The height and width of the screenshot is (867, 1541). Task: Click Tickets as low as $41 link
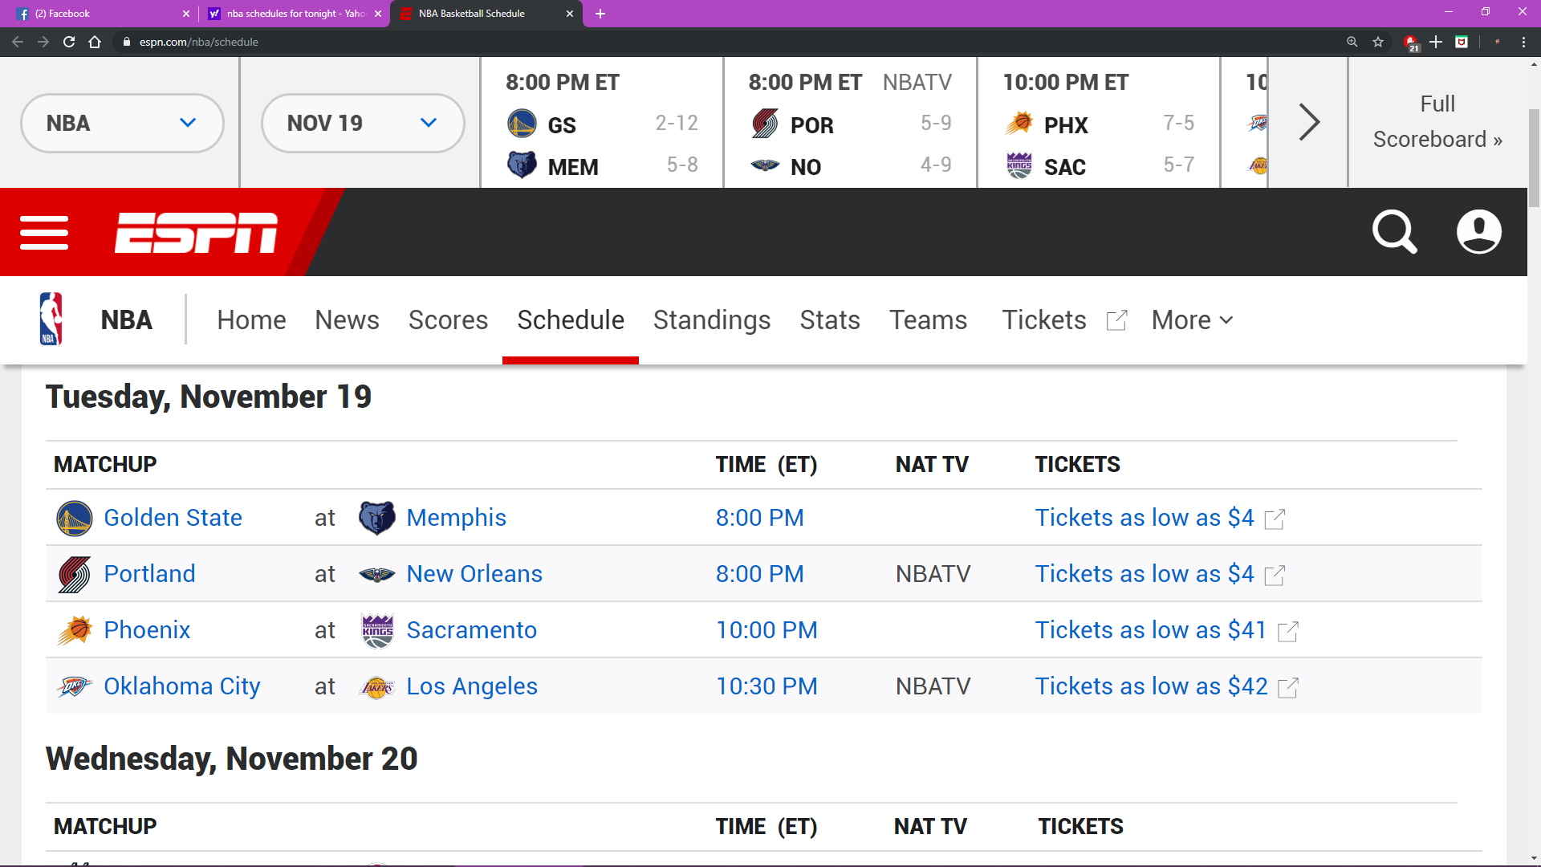click(x=1150, y=630)
